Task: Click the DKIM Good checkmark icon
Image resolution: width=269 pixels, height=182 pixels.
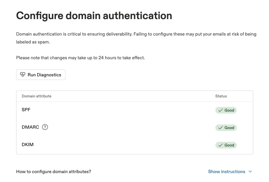Action: pyautogui.click(x=220, y=145)
